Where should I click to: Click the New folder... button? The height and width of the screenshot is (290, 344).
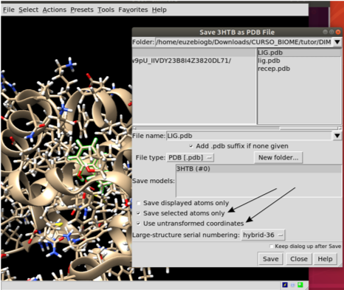278,157
